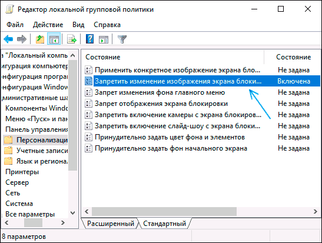Select the Система tree node

point(19,204)
